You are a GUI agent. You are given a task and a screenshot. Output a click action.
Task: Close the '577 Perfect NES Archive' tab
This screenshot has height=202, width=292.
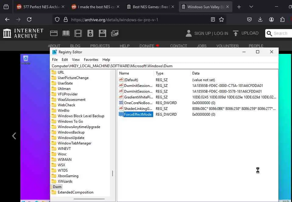tap(63, 7)
